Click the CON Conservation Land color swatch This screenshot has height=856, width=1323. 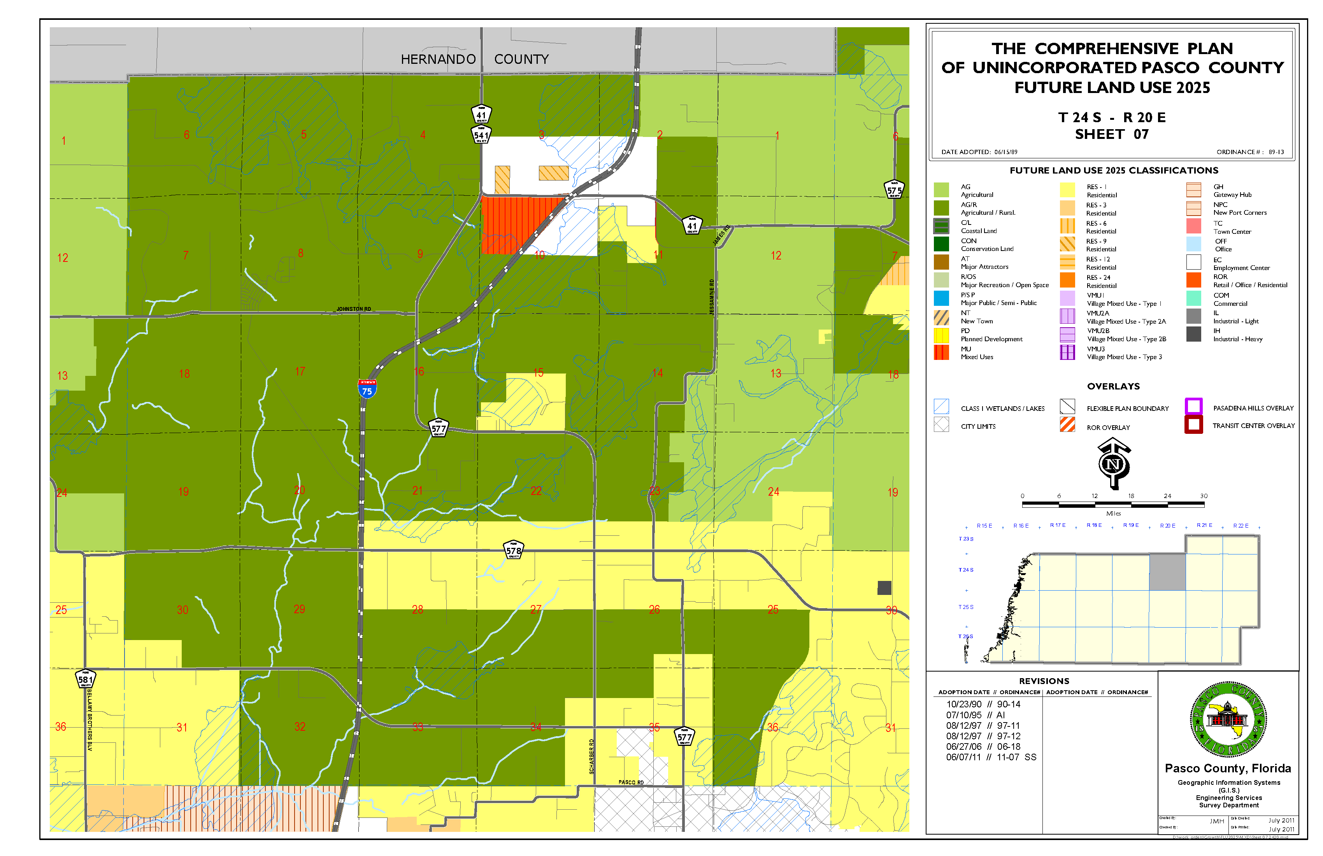941,244
